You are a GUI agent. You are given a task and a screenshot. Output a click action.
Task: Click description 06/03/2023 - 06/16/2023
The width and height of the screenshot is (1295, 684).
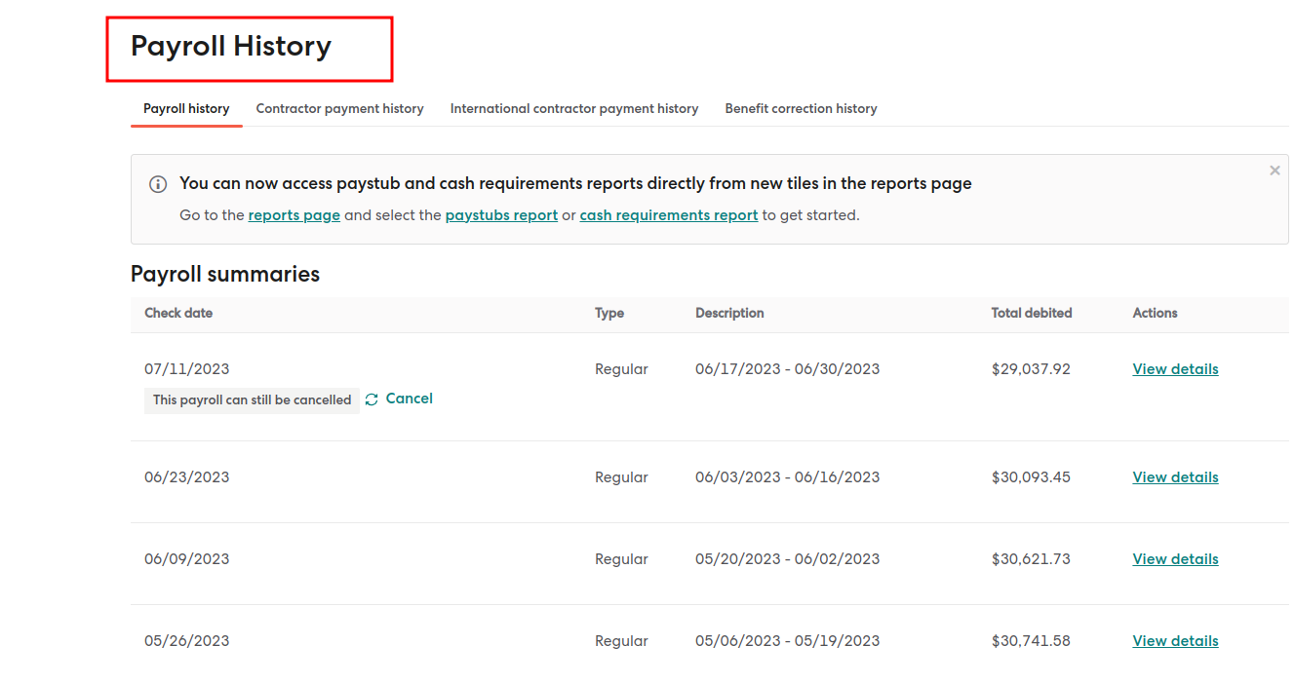[787, 477]
